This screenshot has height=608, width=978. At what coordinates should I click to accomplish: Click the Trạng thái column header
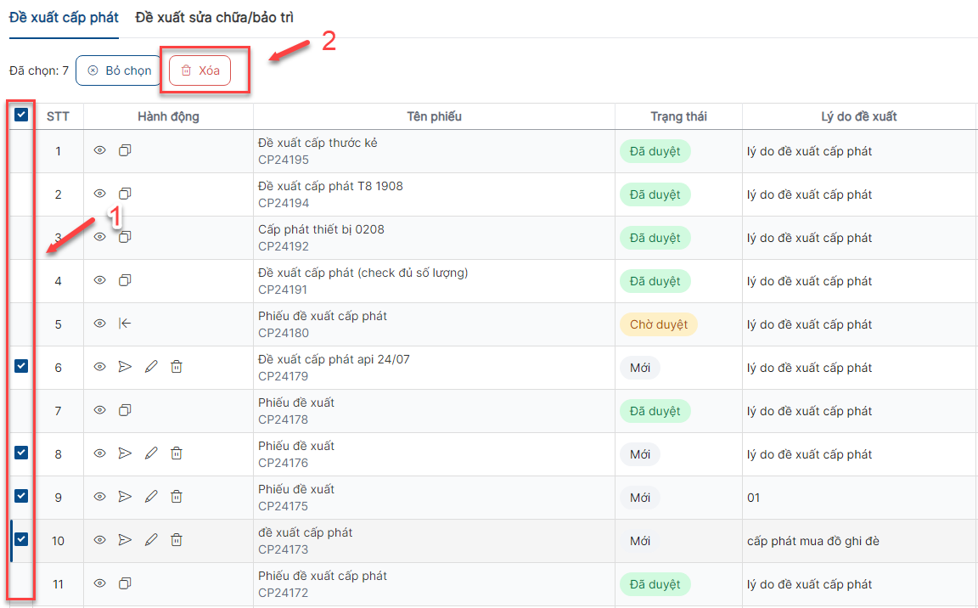click(678, 116)
